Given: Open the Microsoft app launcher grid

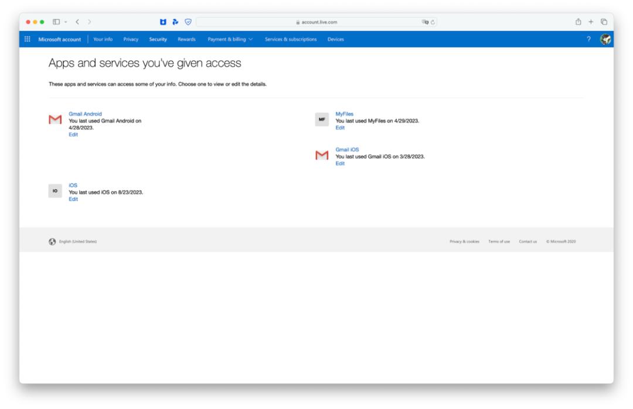Looking at the screenshot, I should click(27, 39).
